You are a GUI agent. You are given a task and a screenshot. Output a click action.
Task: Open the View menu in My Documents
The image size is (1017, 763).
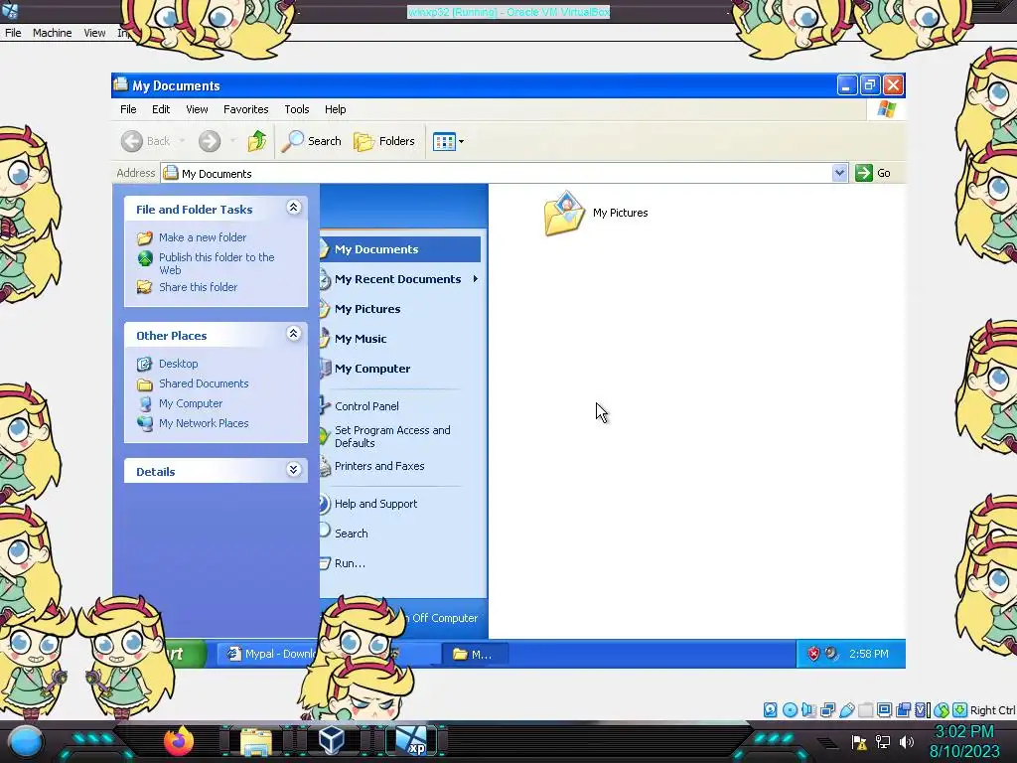197,109
